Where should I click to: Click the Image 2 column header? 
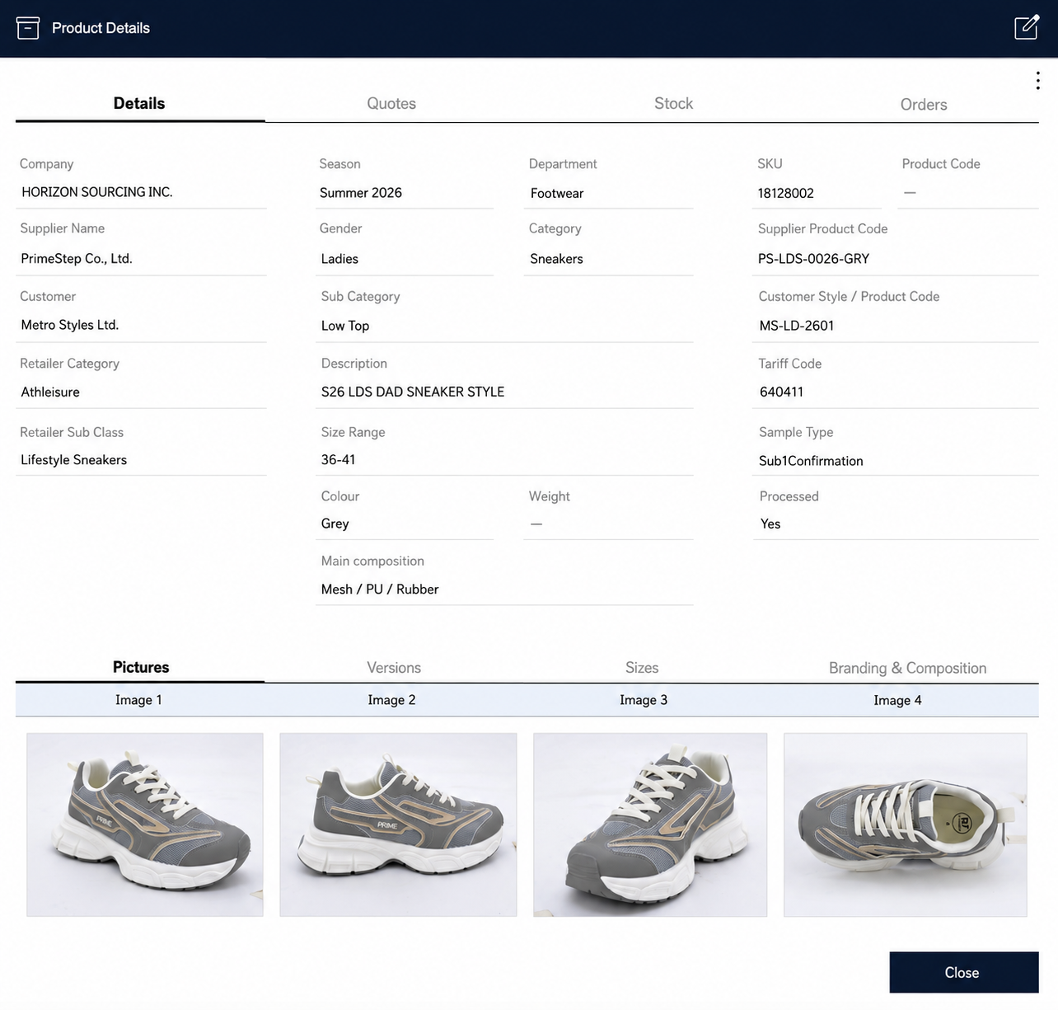[391, 700]
